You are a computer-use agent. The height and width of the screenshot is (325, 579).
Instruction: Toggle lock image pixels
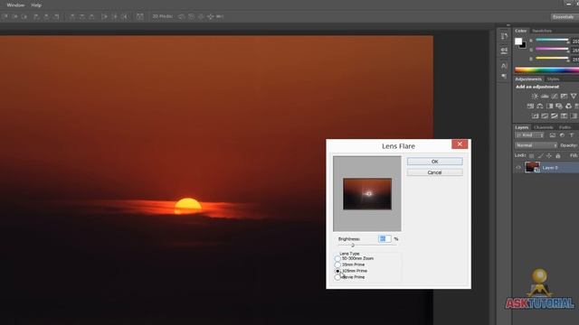point(540,156)
